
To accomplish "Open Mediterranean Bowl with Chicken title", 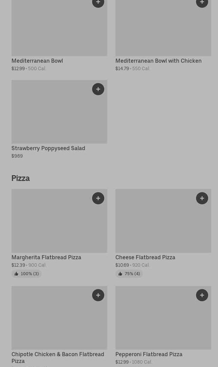I will tap(158, 61).
